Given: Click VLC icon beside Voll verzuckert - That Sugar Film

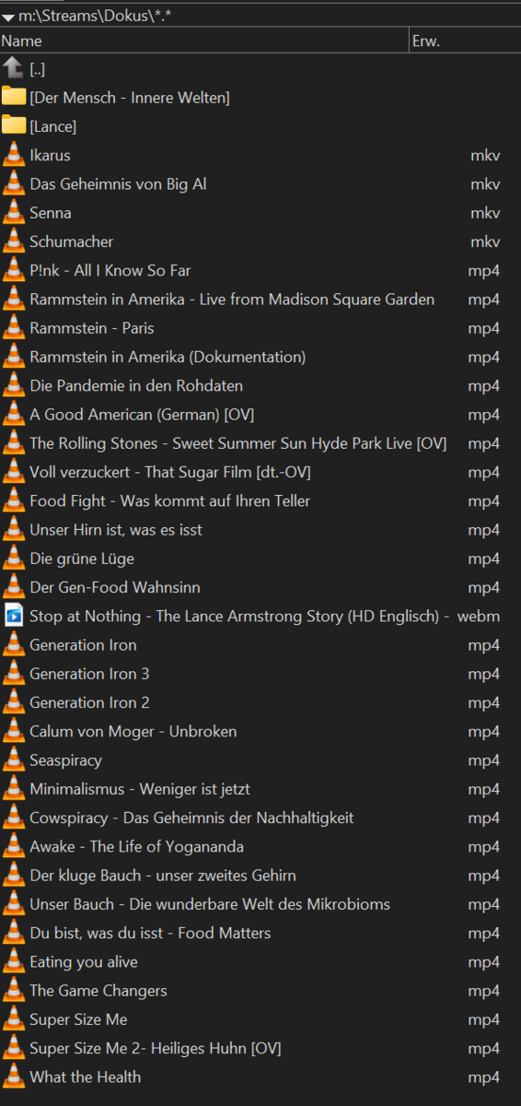Looking at the screenshot, I should [14, 472].
